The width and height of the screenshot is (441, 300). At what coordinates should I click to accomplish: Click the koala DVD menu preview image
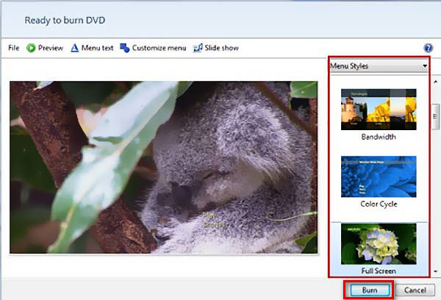click(163, 167)
